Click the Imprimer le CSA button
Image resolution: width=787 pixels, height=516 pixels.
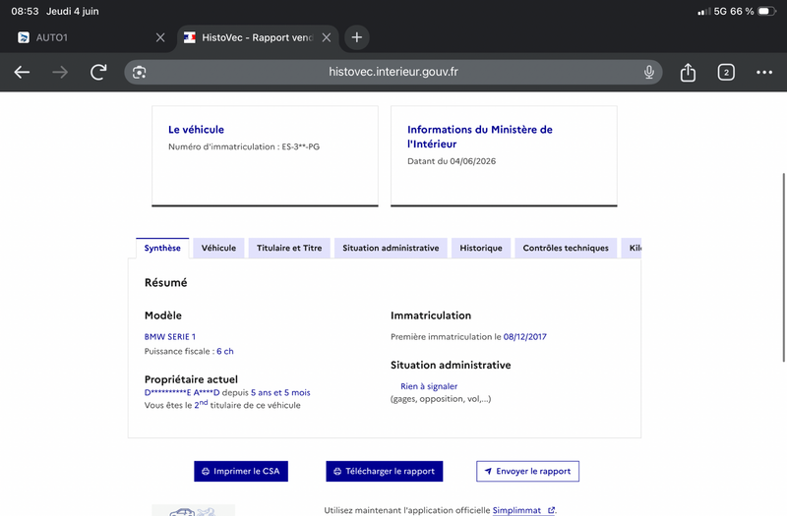click(x=241, y=472)
